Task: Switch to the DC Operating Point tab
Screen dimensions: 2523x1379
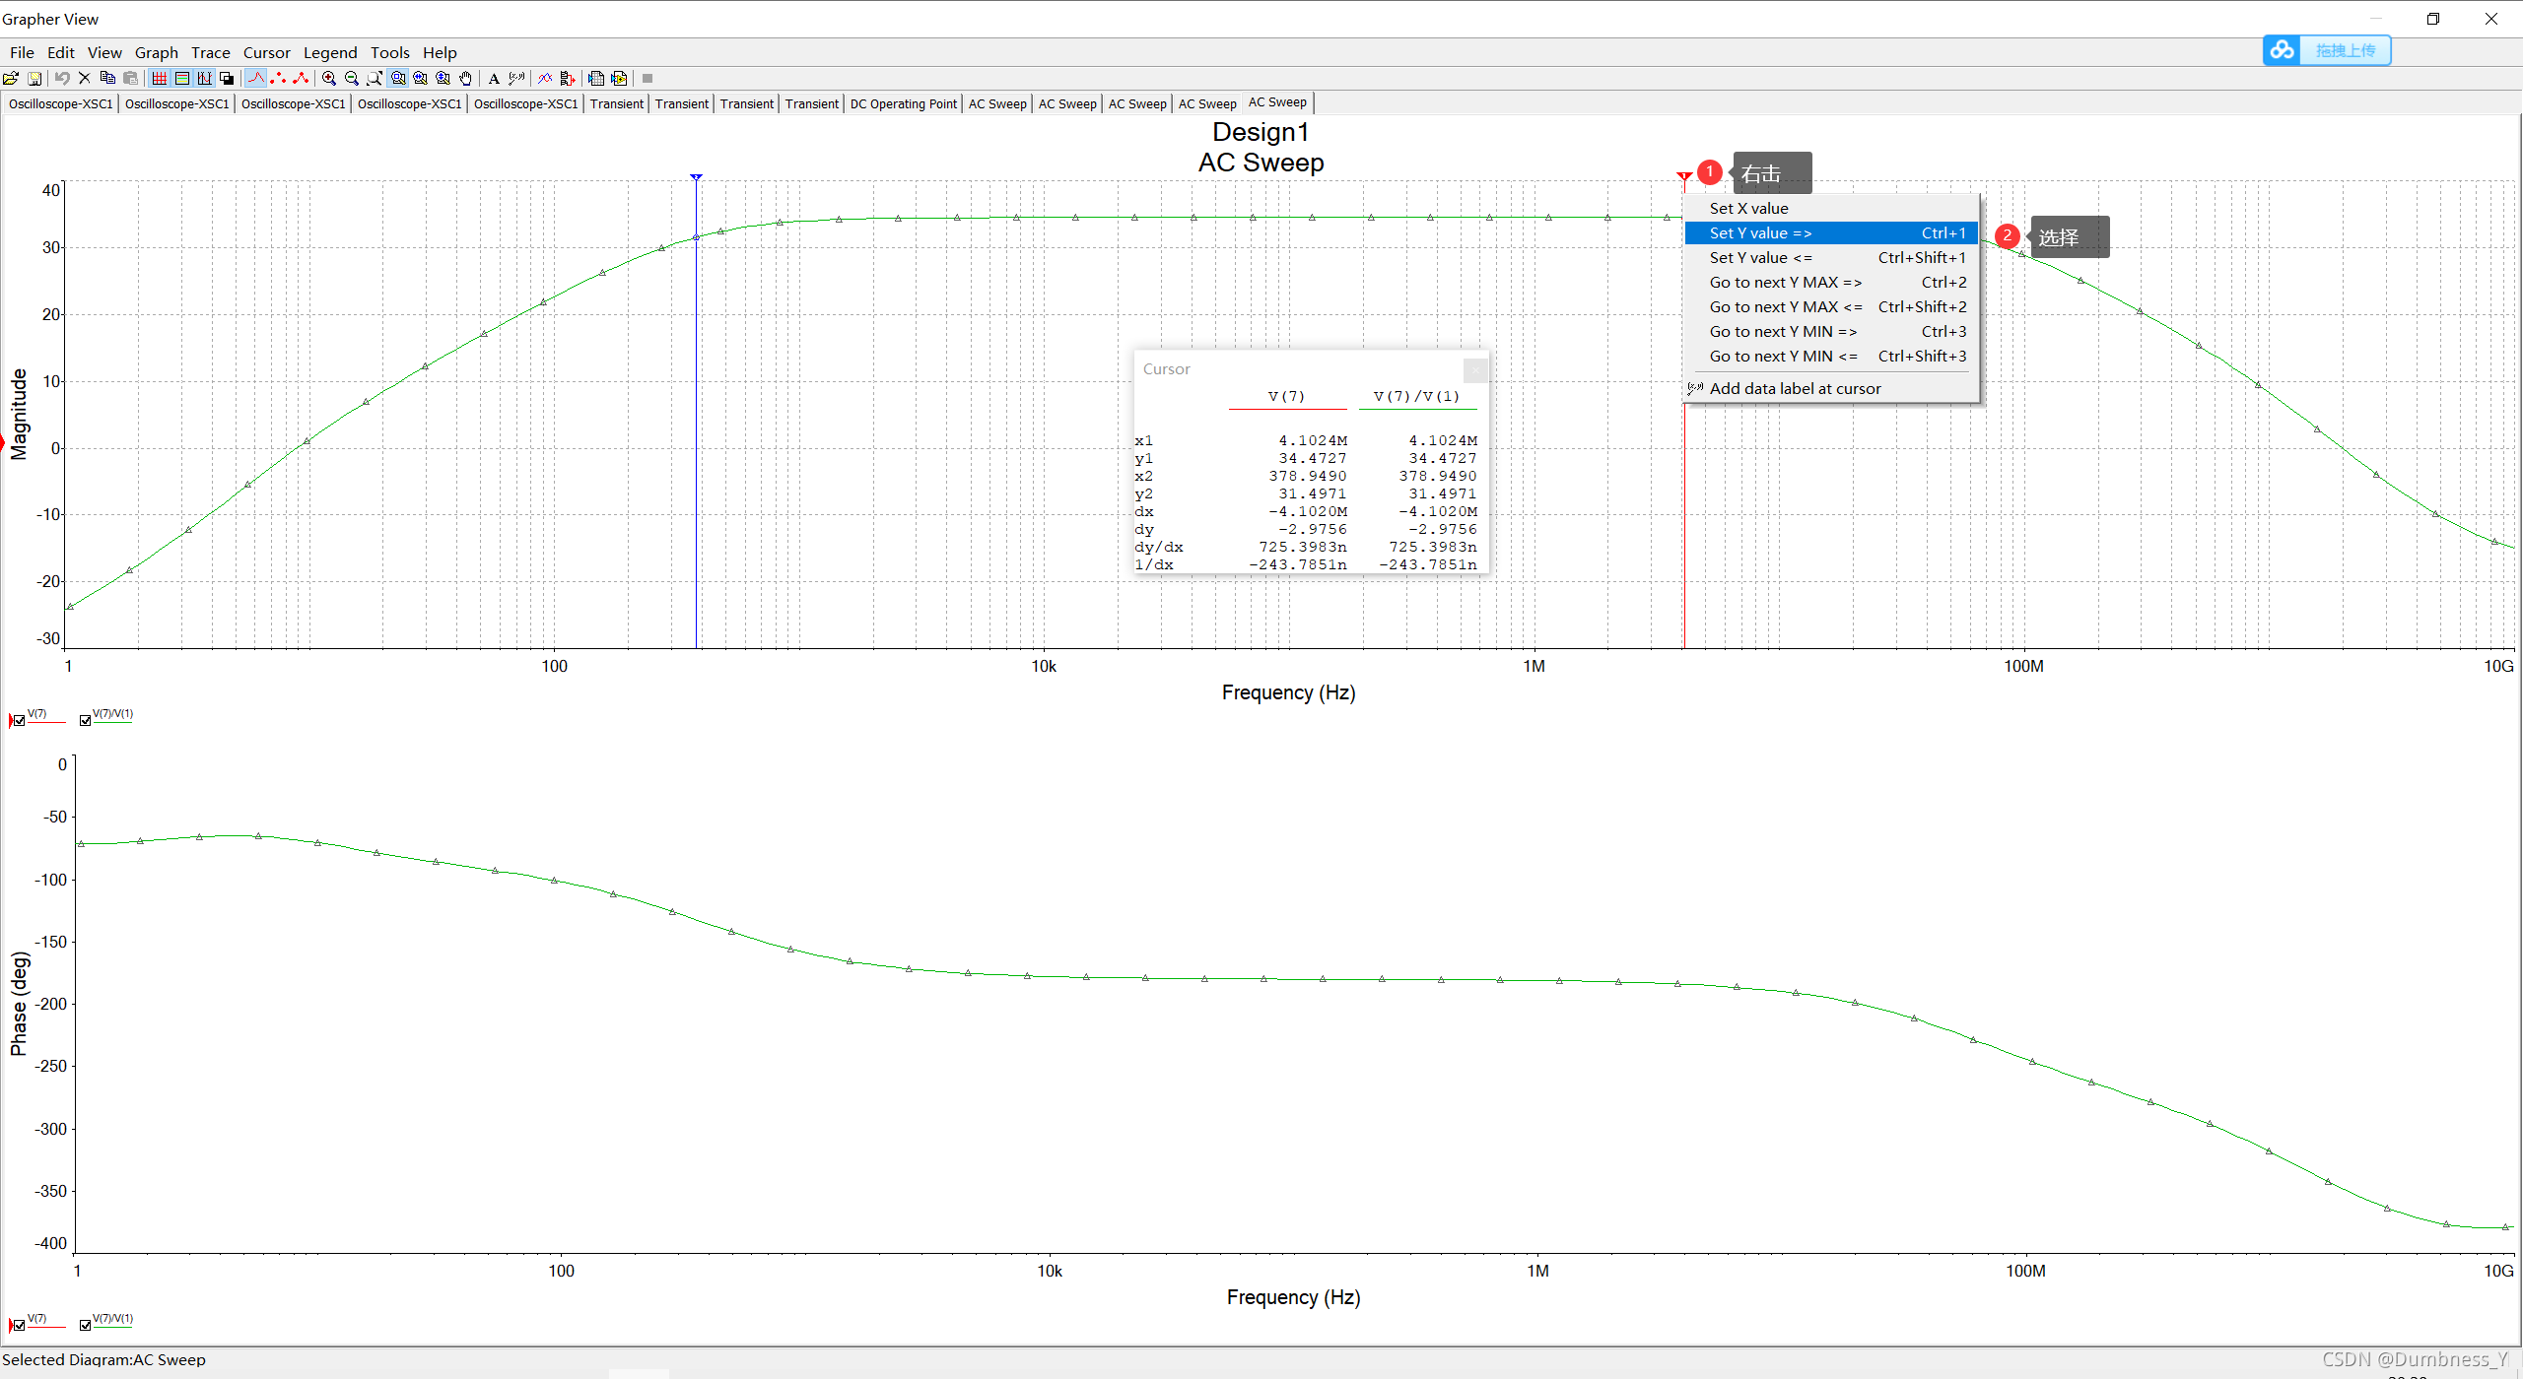Action: coord(903,103)
